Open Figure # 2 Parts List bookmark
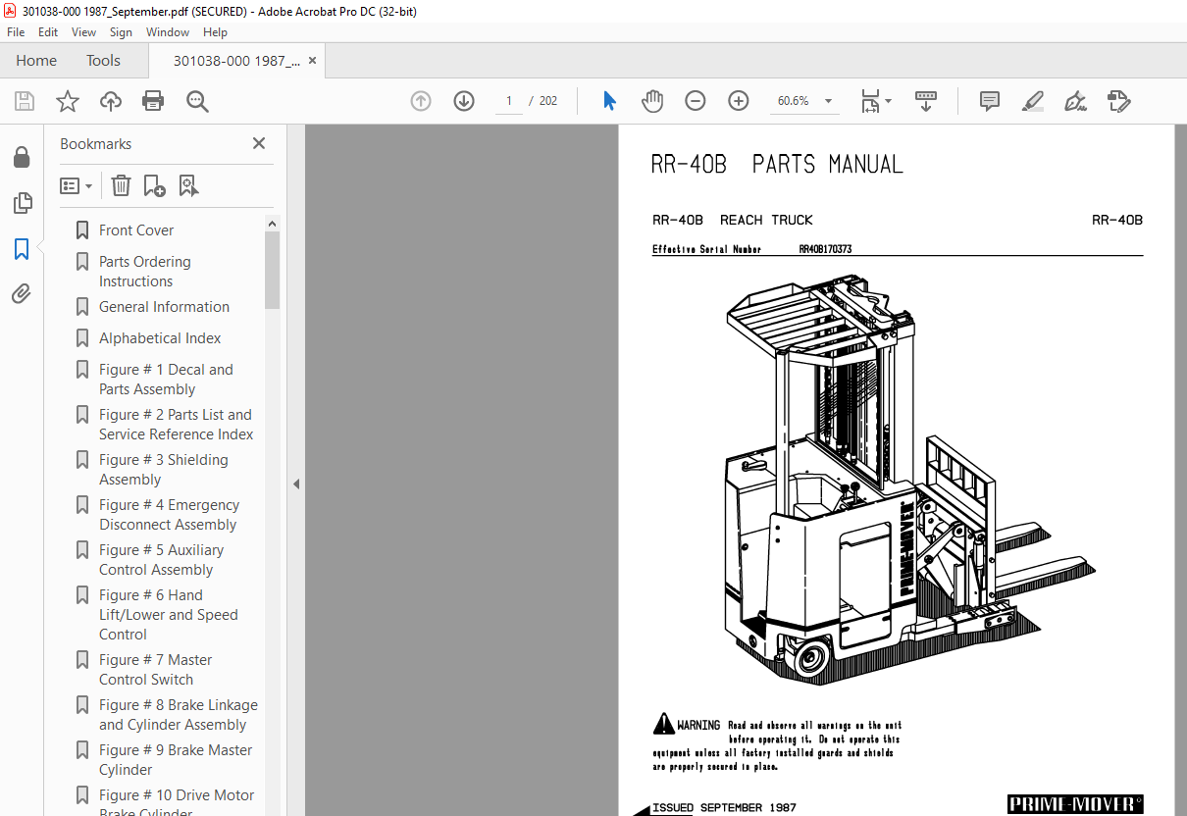The height and width of the screenshot is (816, 1187). pos(176,425)
